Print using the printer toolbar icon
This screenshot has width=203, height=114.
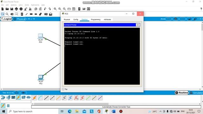16,9
